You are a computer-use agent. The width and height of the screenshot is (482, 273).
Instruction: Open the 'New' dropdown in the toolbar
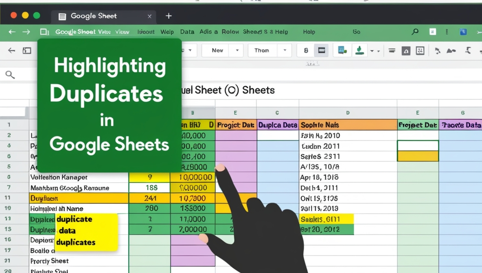click(223, 50)
